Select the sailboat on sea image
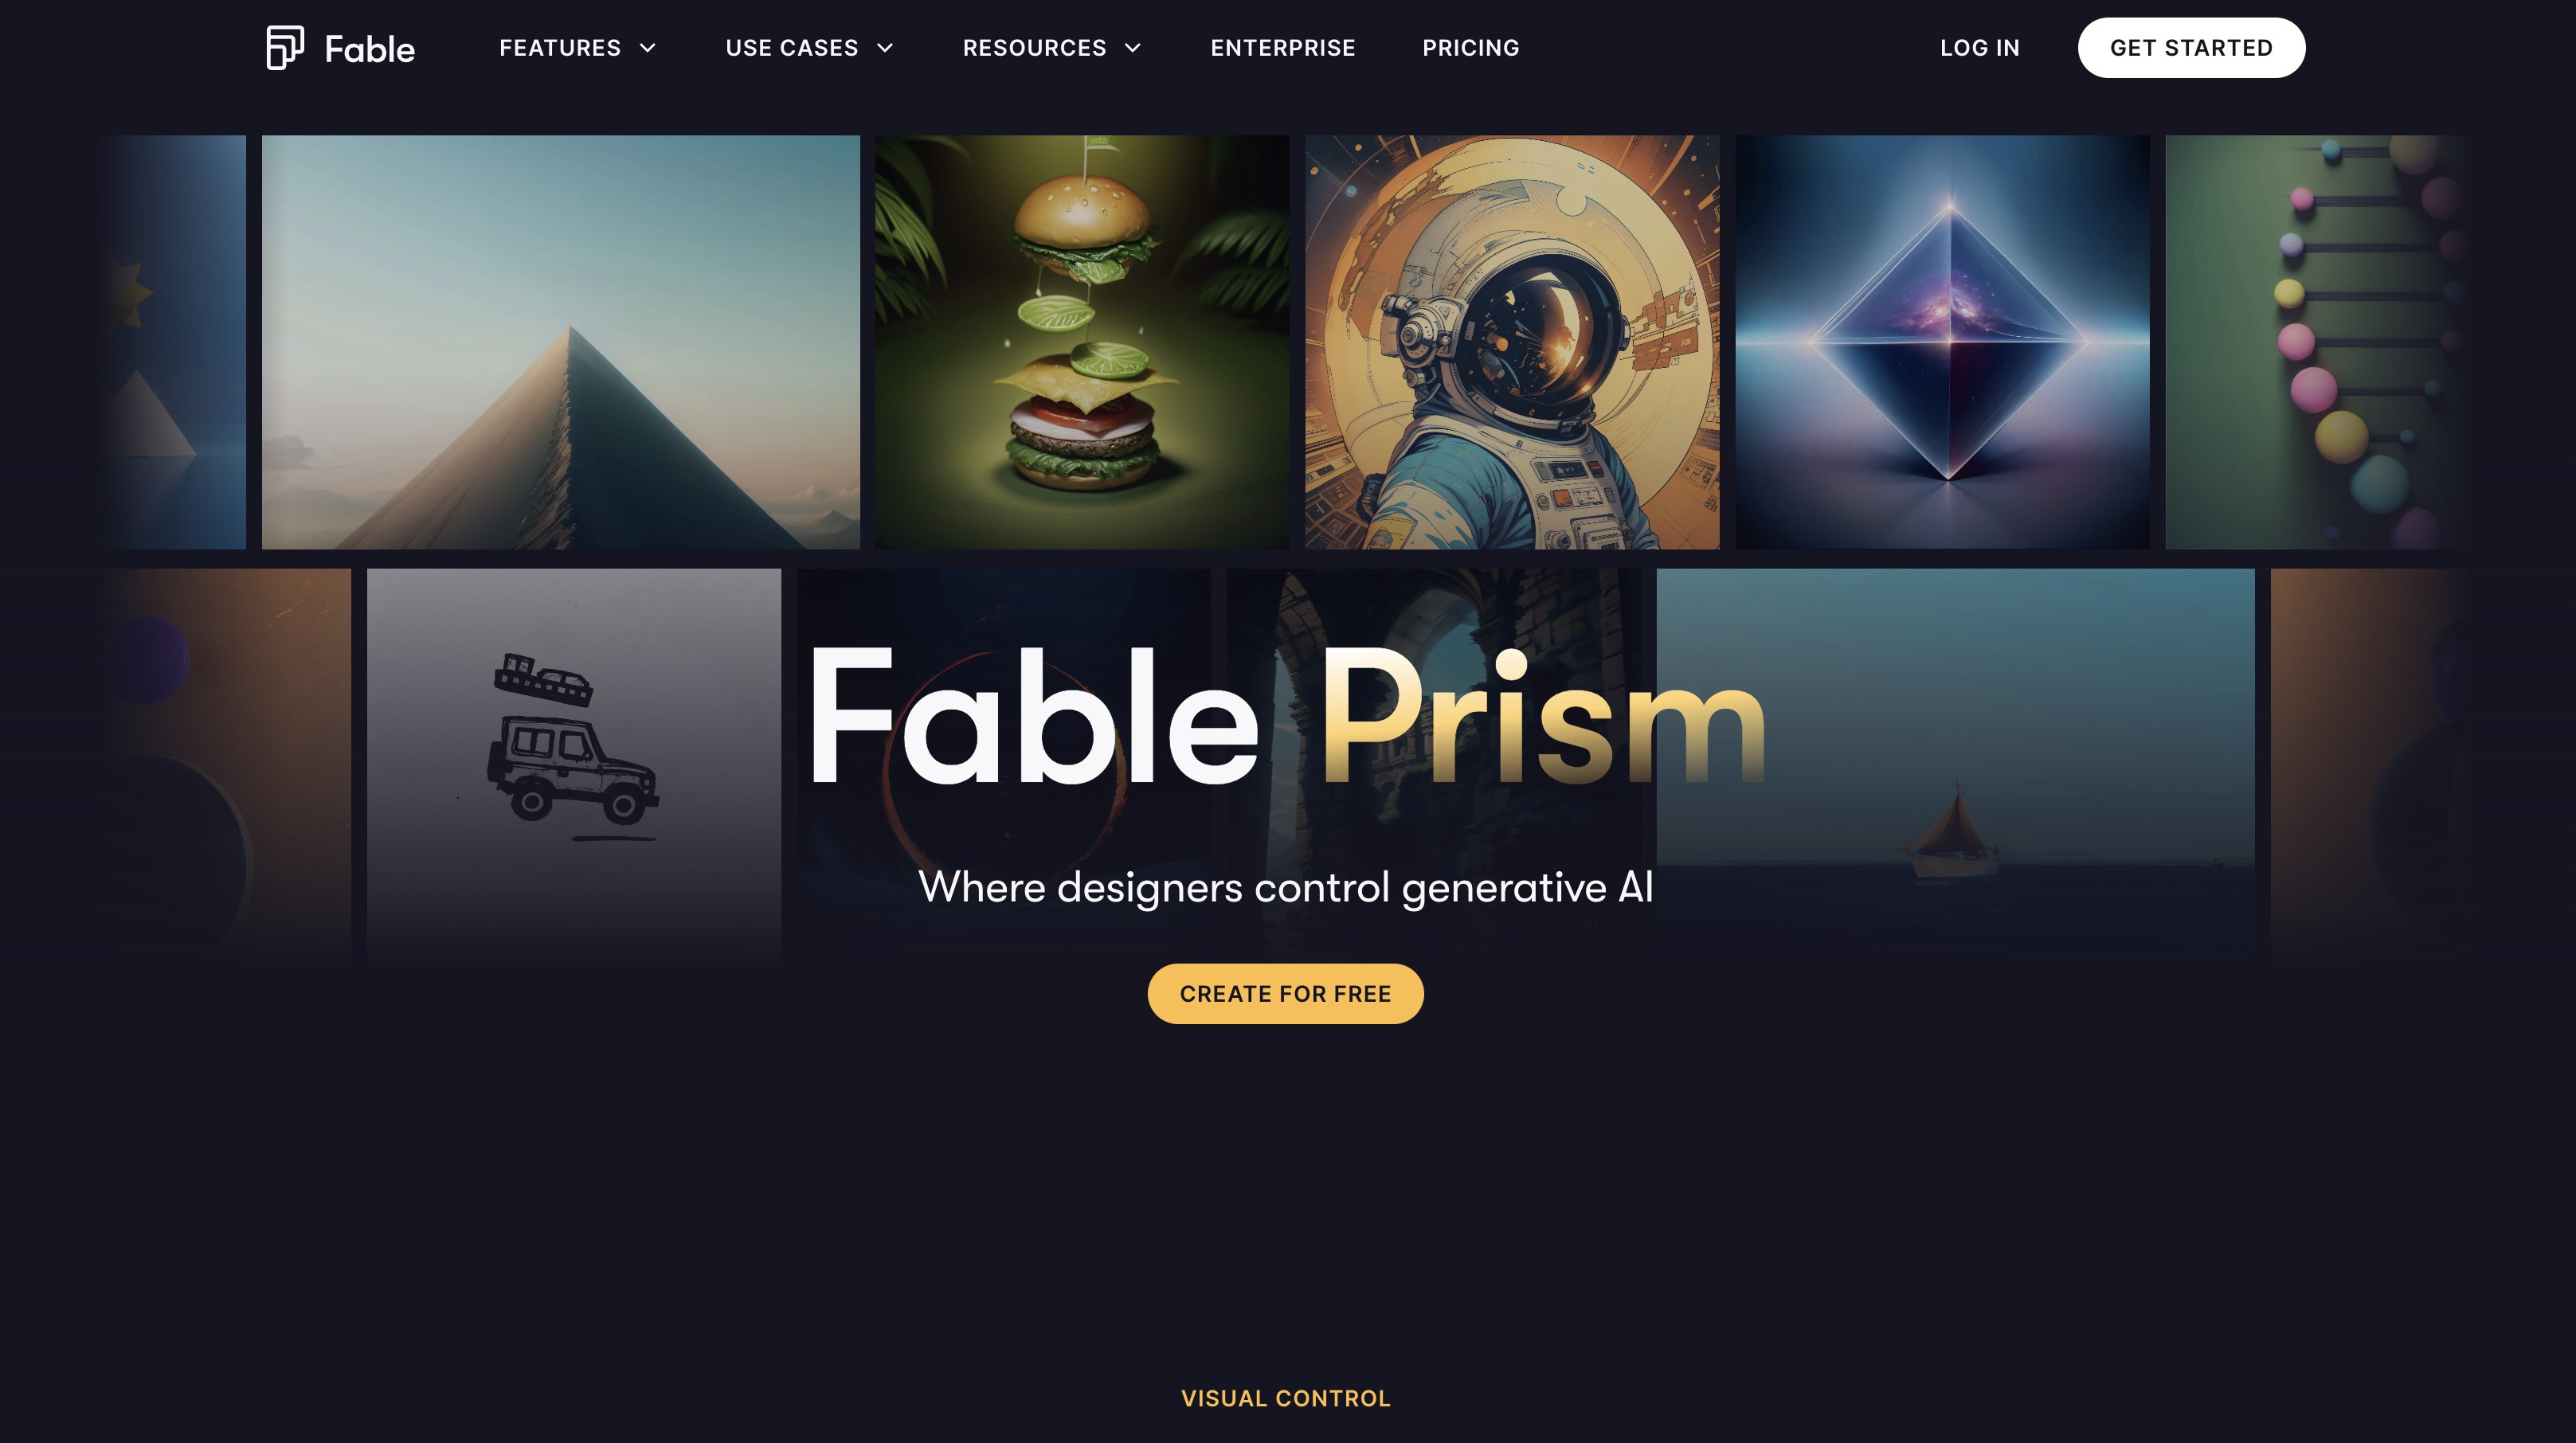This screenshot has width=2576, height=1443. 1955,764
